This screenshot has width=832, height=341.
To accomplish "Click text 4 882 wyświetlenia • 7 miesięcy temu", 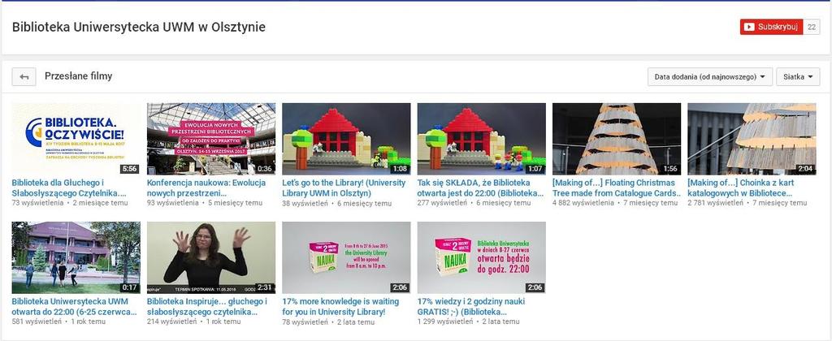I will point(615,203).
